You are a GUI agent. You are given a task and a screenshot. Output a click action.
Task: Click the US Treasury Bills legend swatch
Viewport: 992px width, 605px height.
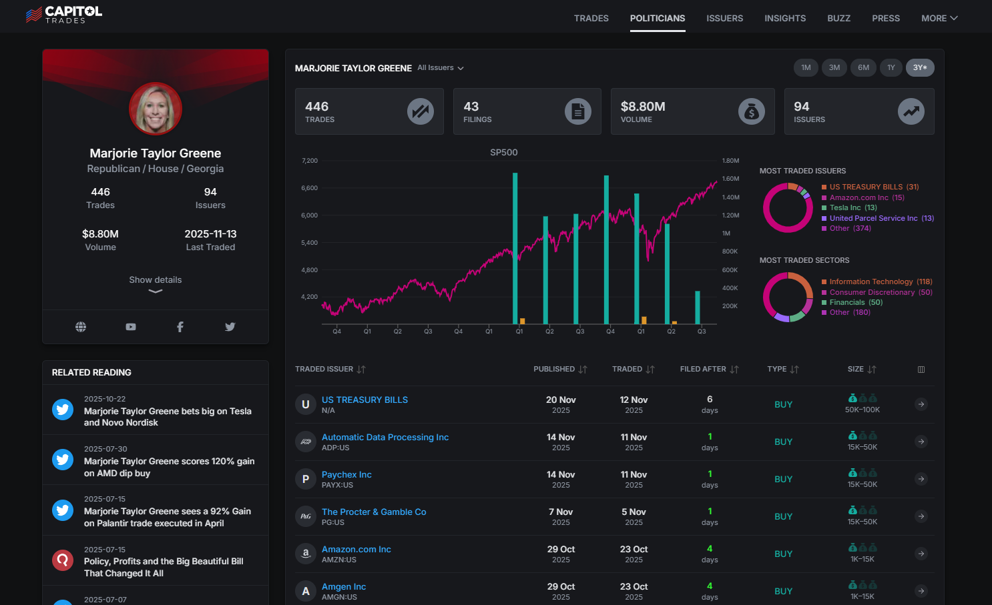(x=824, y=187)
